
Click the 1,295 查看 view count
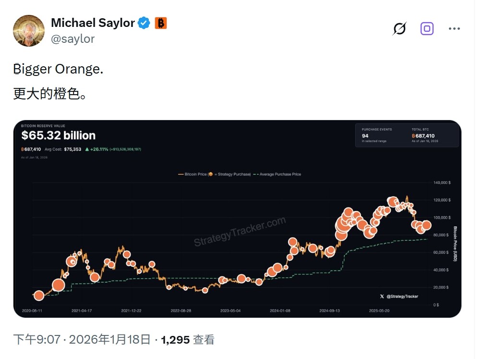(188, 340)
